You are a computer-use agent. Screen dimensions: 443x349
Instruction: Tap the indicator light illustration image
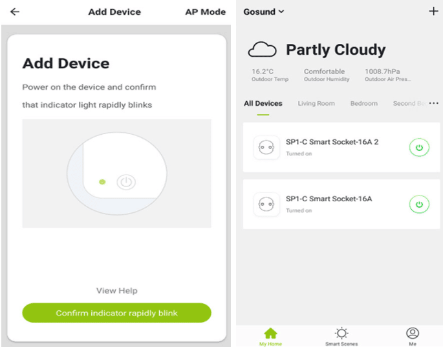coord(116,174)
